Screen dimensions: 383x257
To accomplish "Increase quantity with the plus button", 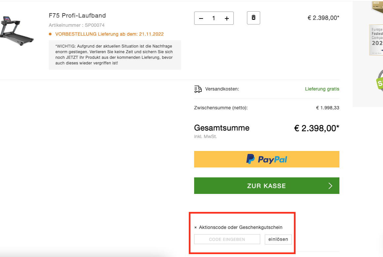I will point(227,18).
